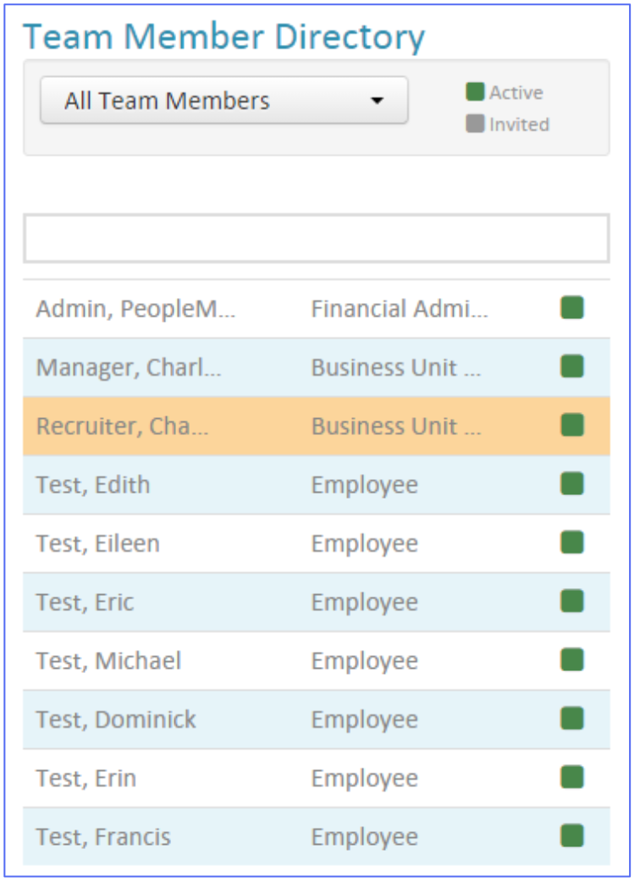Image resolution: width=640 pixels, height=882 pixels.
Task: Click the gray Invited legend swatch
Action: pyautogui.click(x=475, y=124)
